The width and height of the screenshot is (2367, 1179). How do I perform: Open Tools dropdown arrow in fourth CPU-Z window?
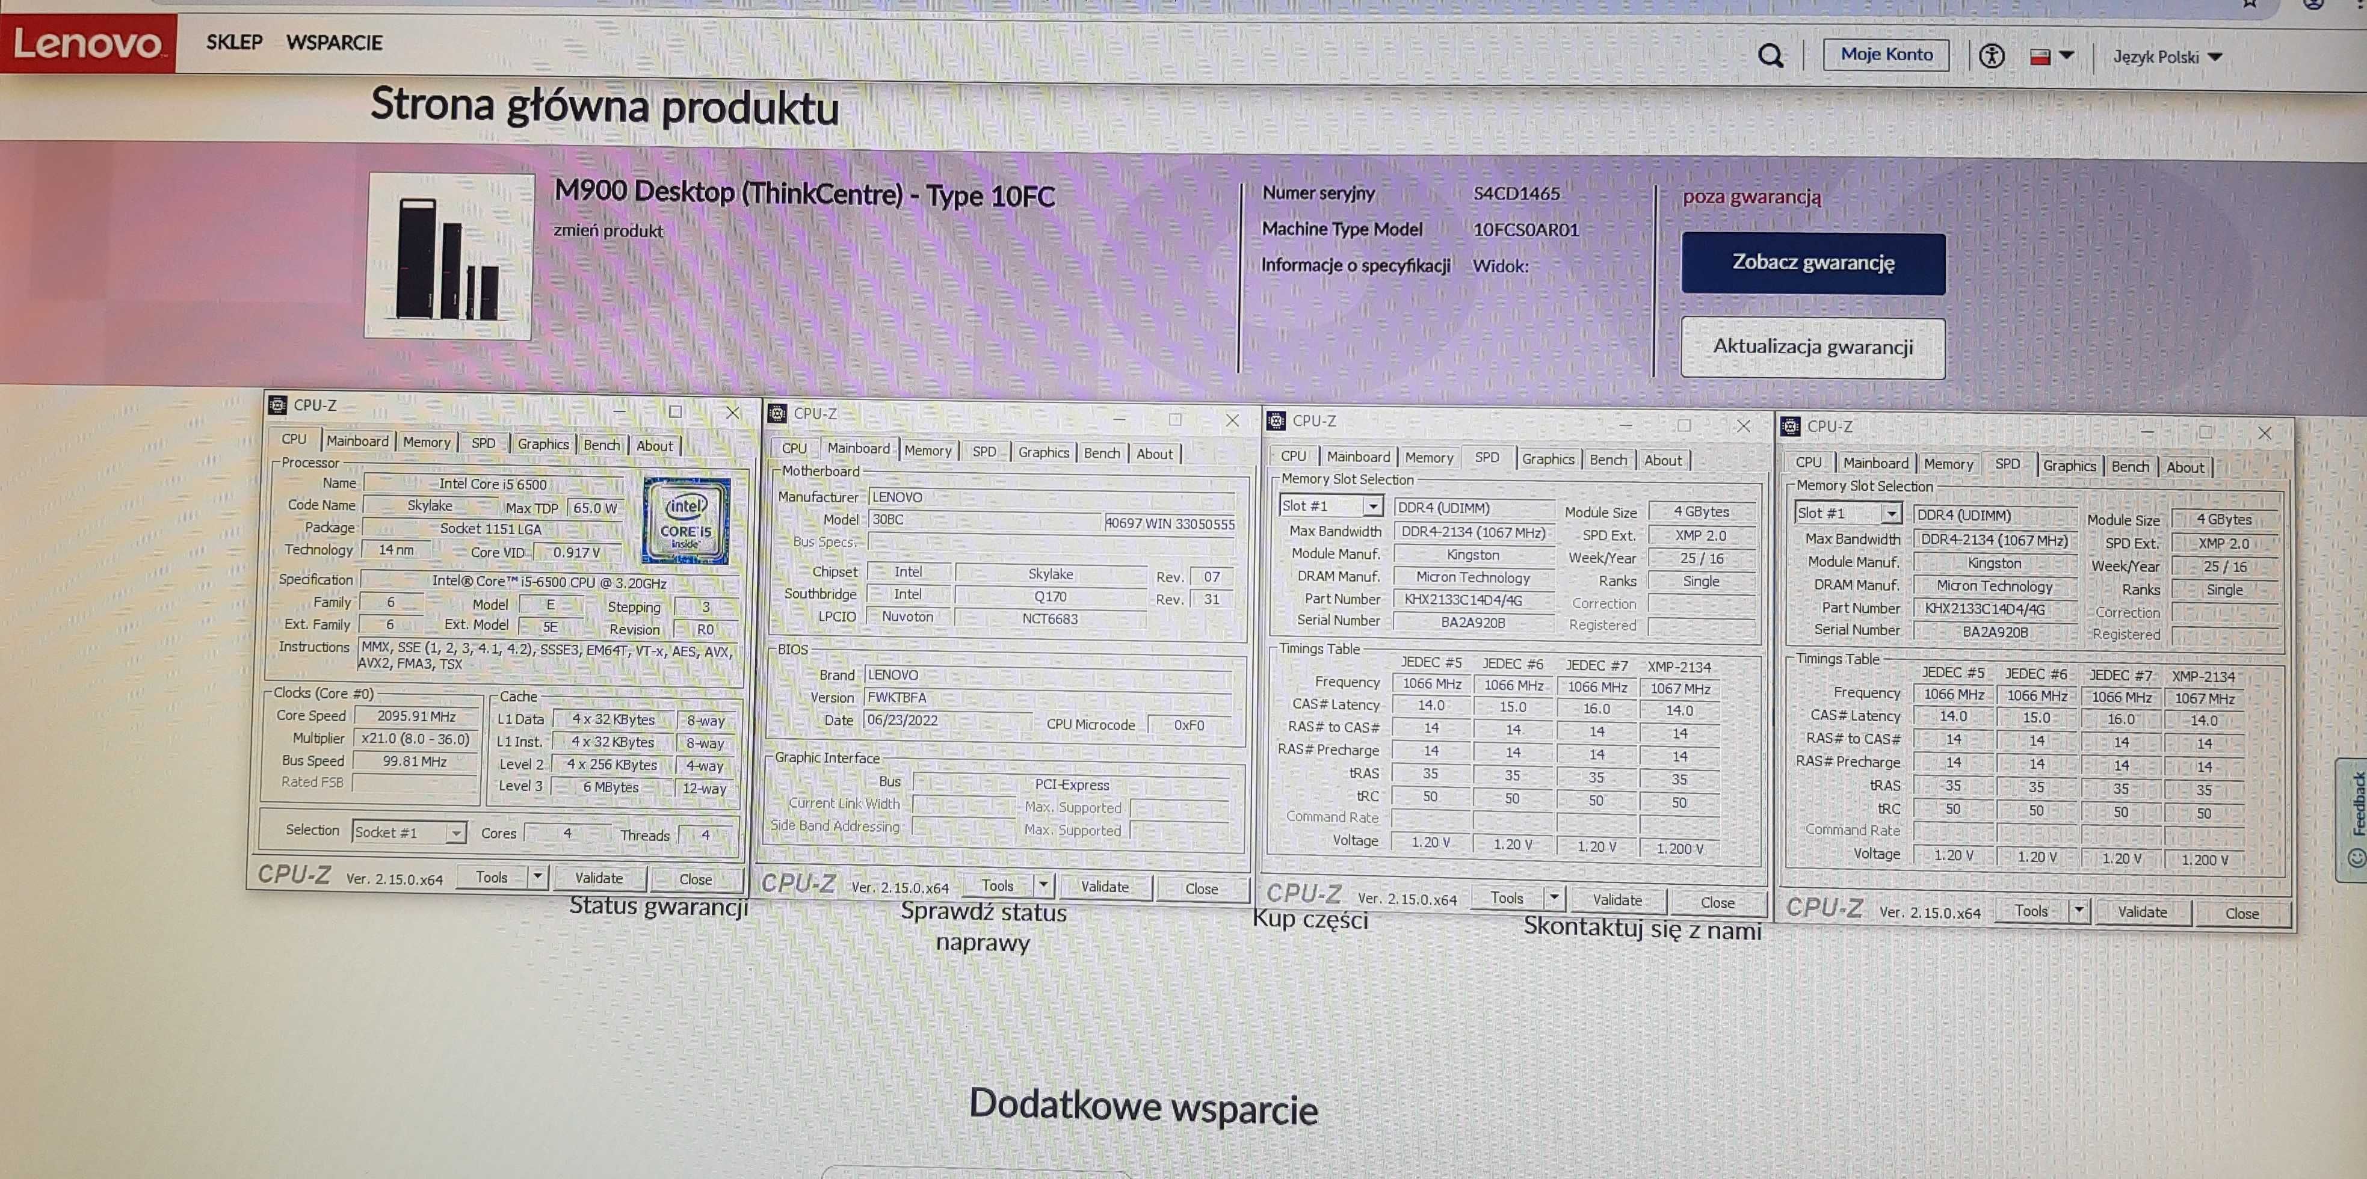pyautogui.click(x=2078, y=911)
